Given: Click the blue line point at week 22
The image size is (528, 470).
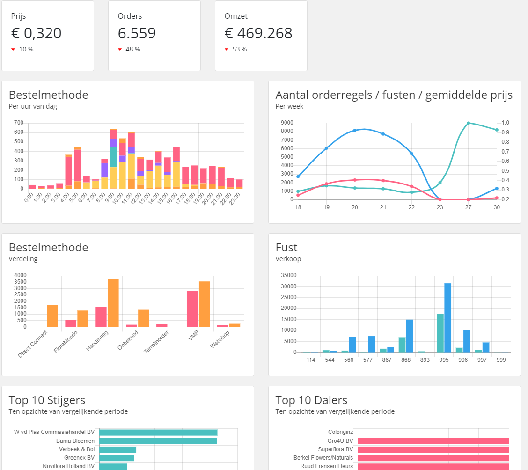Looking at the screenshot, I should [x=411, y=154].
